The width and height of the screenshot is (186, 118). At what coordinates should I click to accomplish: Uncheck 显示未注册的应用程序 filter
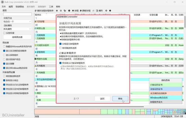(4, 51)
